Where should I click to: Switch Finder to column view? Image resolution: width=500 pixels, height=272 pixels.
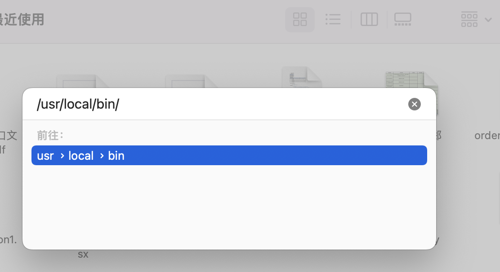369,19
